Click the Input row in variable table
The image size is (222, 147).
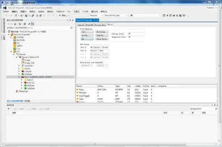tap(147, 90)
